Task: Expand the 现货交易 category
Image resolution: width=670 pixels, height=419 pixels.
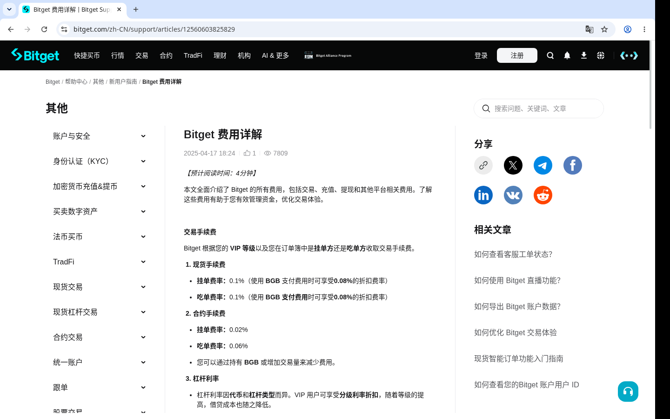Action: [x=100, y=287]
